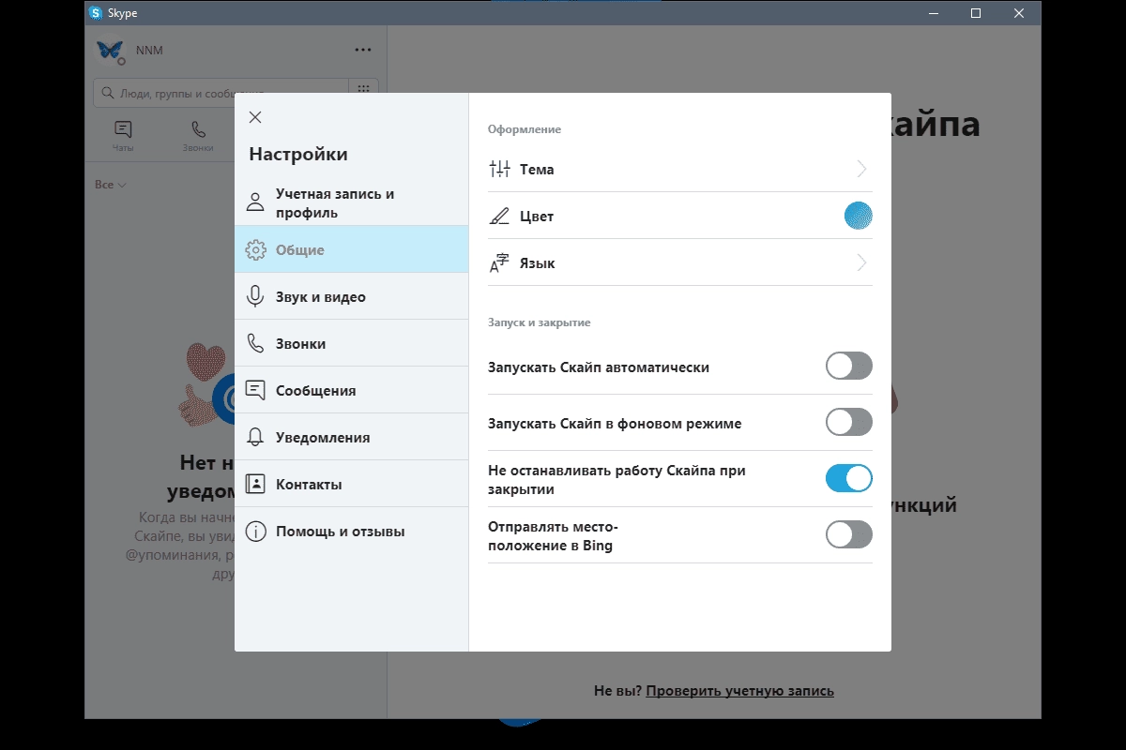Image resolution: width=1126 pixels, height=750 pixels.
Task: Click the NNM profile avatar in Skype window
Action: point(110,51)
